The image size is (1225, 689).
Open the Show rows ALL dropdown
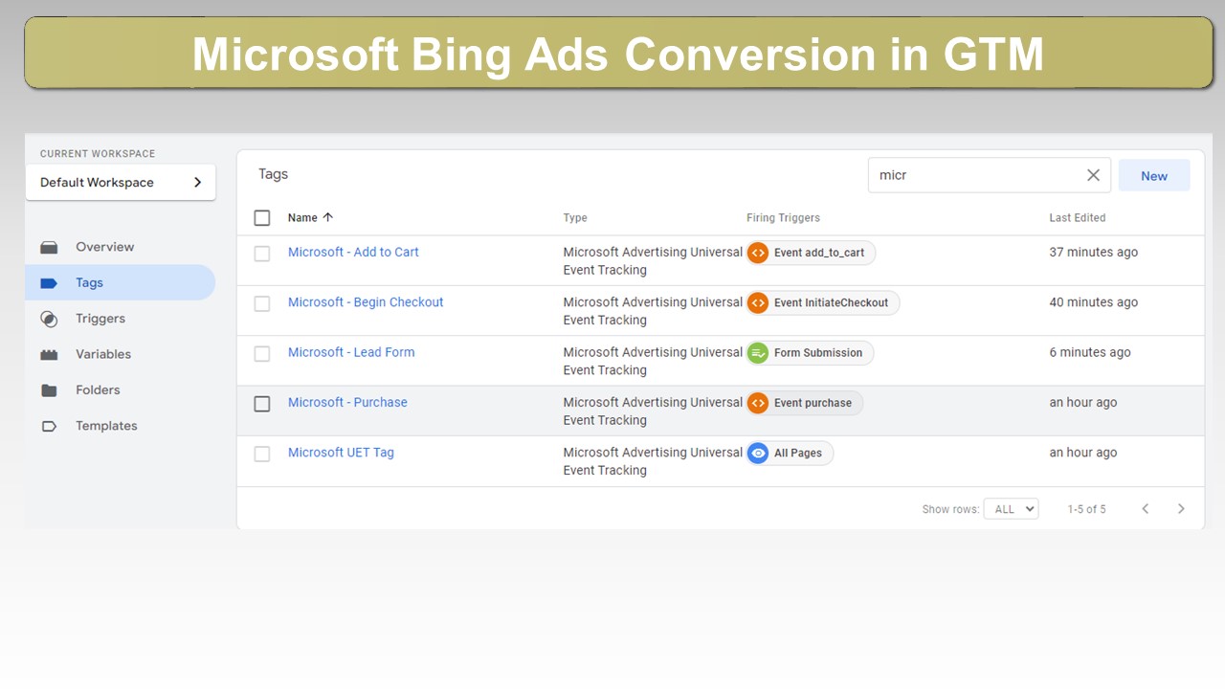(1011, 509)
